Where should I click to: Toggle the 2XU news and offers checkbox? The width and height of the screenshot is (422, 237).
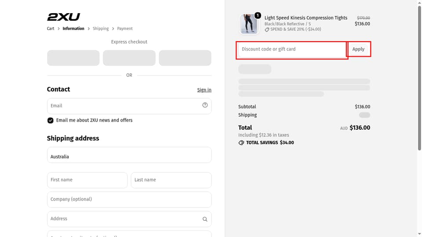50,120
